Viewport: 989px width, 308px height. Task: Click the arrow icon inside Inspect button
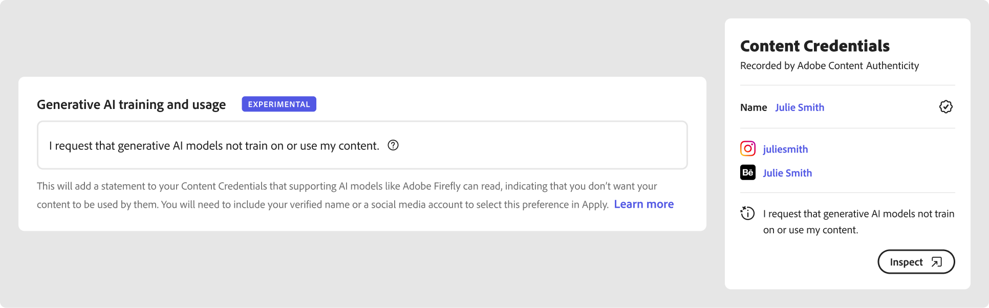[x=936, y=262]
